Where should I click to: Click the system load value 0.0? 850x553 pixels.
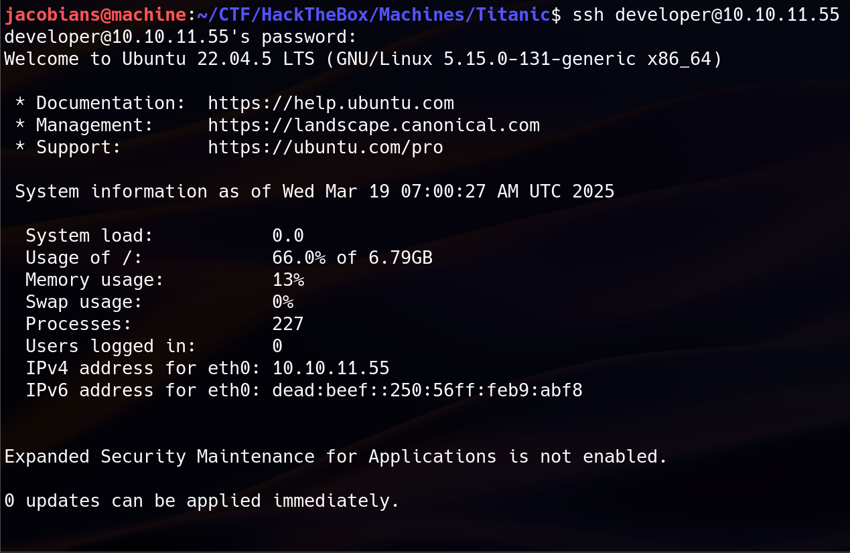(x=288, y=236)
